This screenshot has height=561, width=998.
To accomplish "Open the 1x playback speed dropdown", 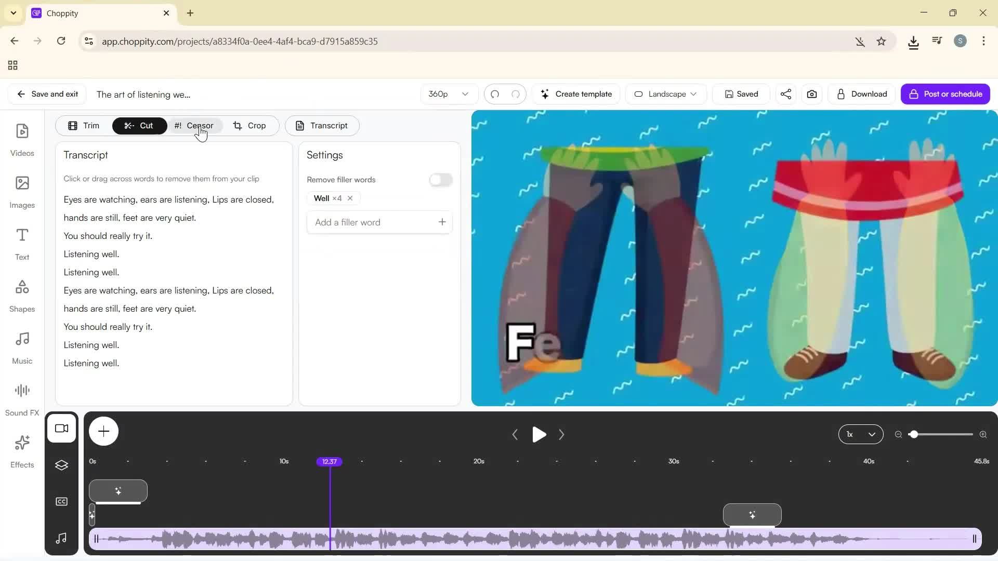I will click(861, 434).
